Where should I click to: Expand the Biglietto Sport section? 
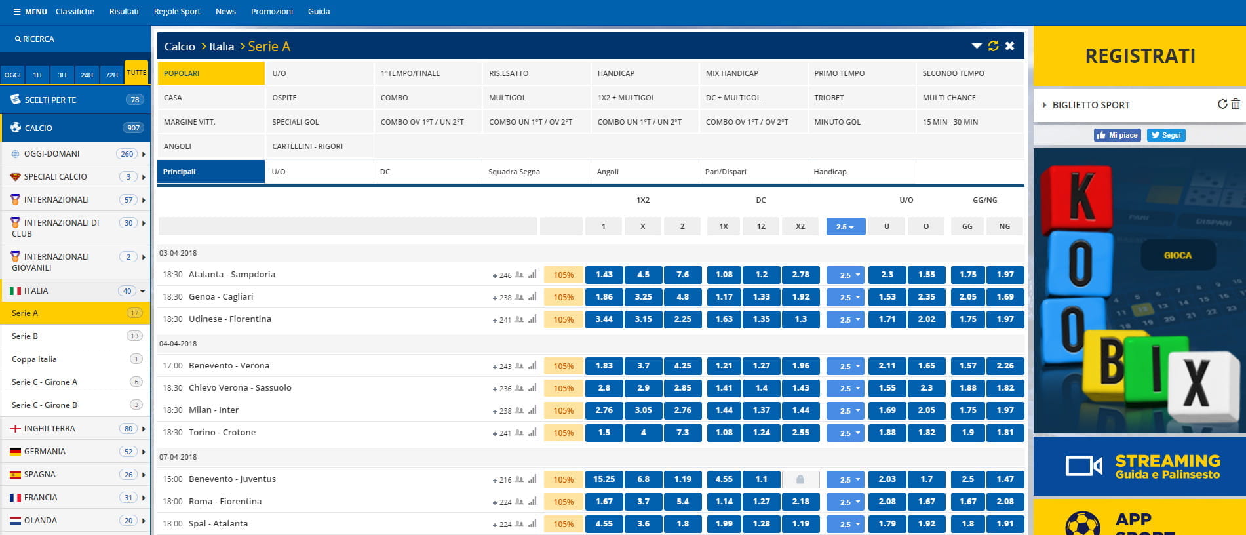click(x=1045, y=105)
